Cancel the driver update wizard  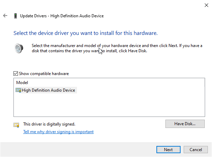point(195,150)
